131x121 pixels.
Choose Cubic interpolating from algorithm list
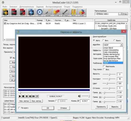pos(113,52)
